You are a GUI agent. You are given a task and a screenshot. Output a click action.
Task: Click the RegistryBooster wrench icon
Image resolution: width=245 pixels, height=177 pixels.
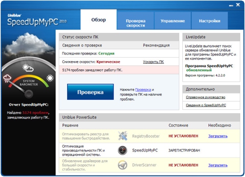click(123, 136)
